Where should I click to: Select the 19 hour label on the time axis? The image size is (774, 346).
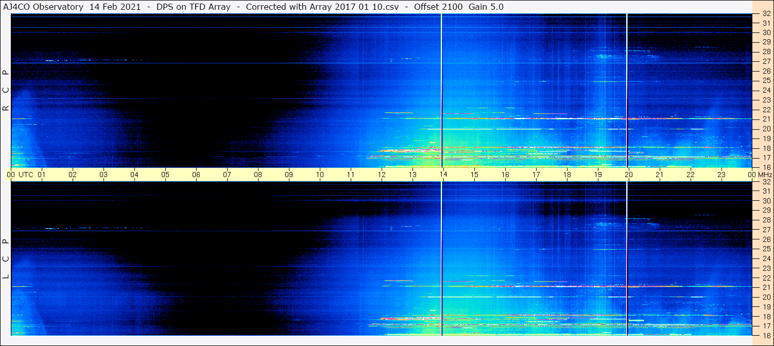click(598, 175)
